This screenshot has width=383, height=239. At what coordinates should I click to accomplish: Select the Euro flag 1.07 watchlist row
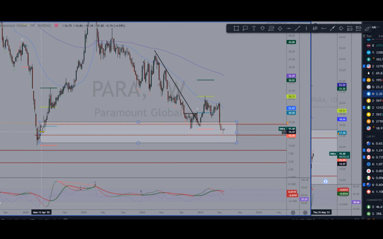373,164
